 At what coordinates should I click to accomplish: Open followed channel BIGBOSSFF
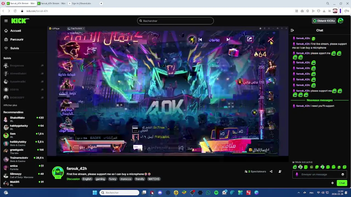(x=24, y=97)
